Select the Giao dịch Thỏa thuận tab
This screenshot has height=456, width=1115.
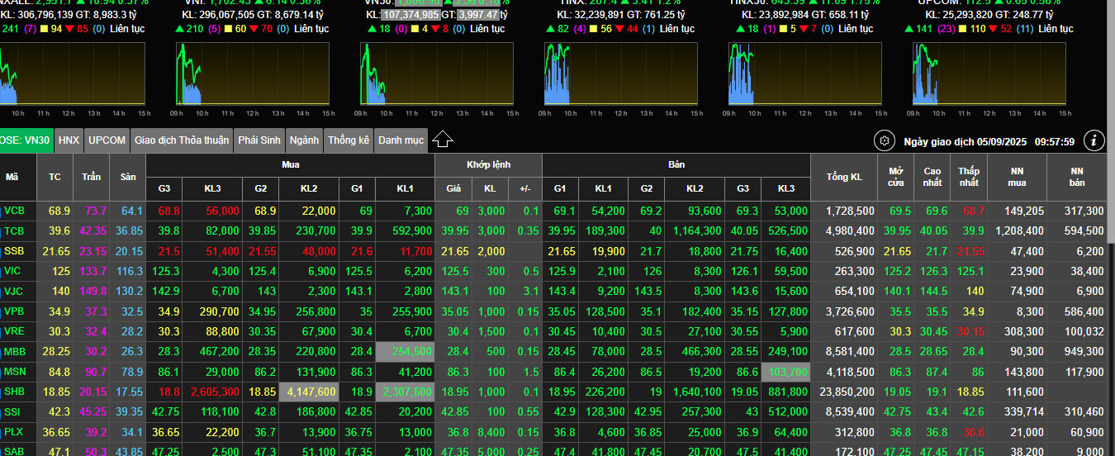(182, 140)
